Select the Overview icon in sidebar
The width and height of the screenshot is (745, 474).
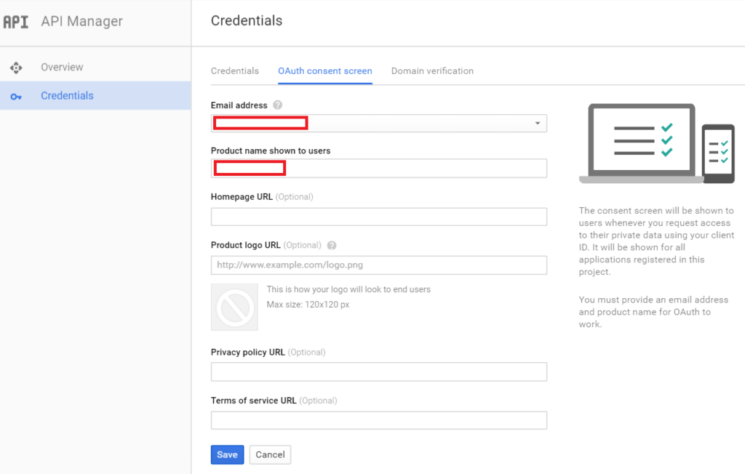click(x=16, y=67)
